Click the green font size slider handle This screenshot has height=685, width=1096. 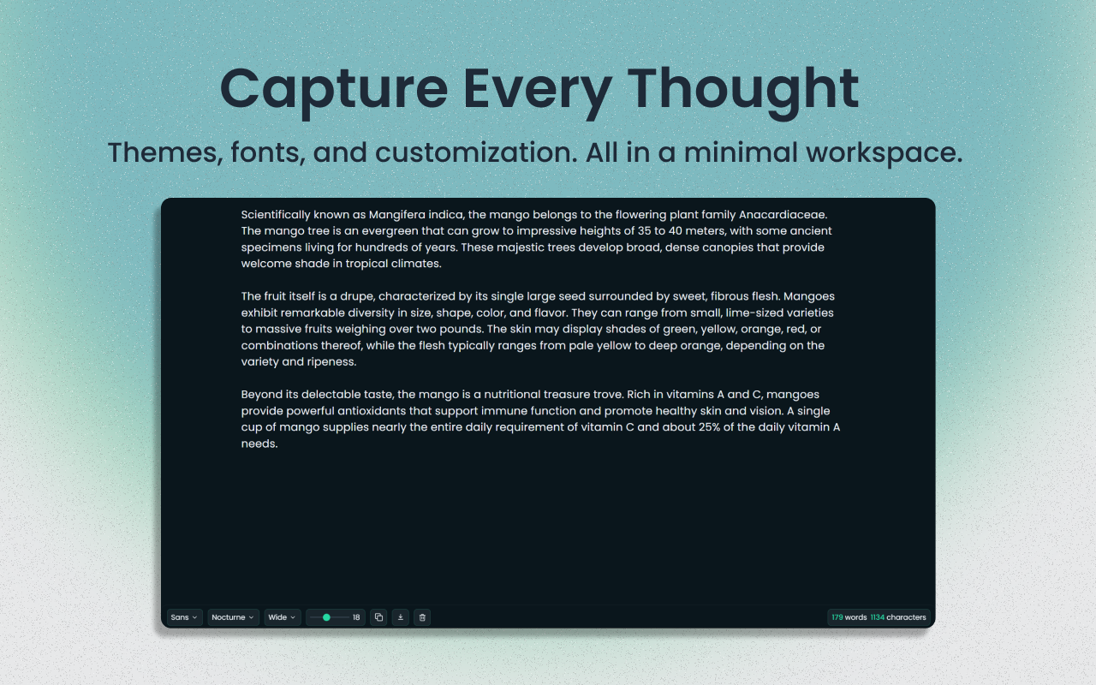coord(326,617)
